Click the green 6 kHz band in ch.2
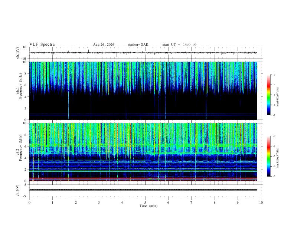This screenshot has height=227, width=294. point(143,145)
